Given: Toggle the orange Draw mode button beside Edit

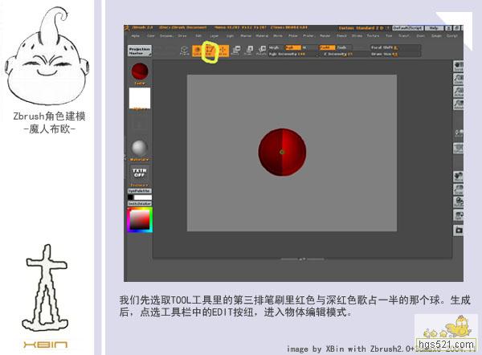Looking at the screenshot, I should [198, 51].
